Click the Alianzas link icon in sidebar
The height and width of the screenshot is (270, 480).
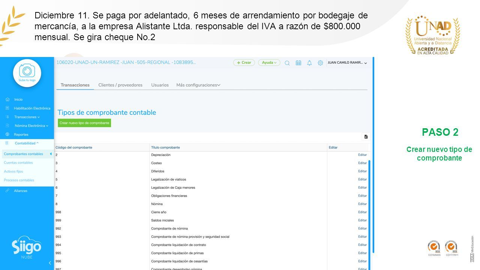(x=7, y=190)
